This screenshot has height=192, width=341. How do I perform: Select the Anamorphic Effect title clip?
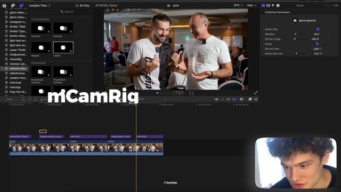[x=20, y=137]
